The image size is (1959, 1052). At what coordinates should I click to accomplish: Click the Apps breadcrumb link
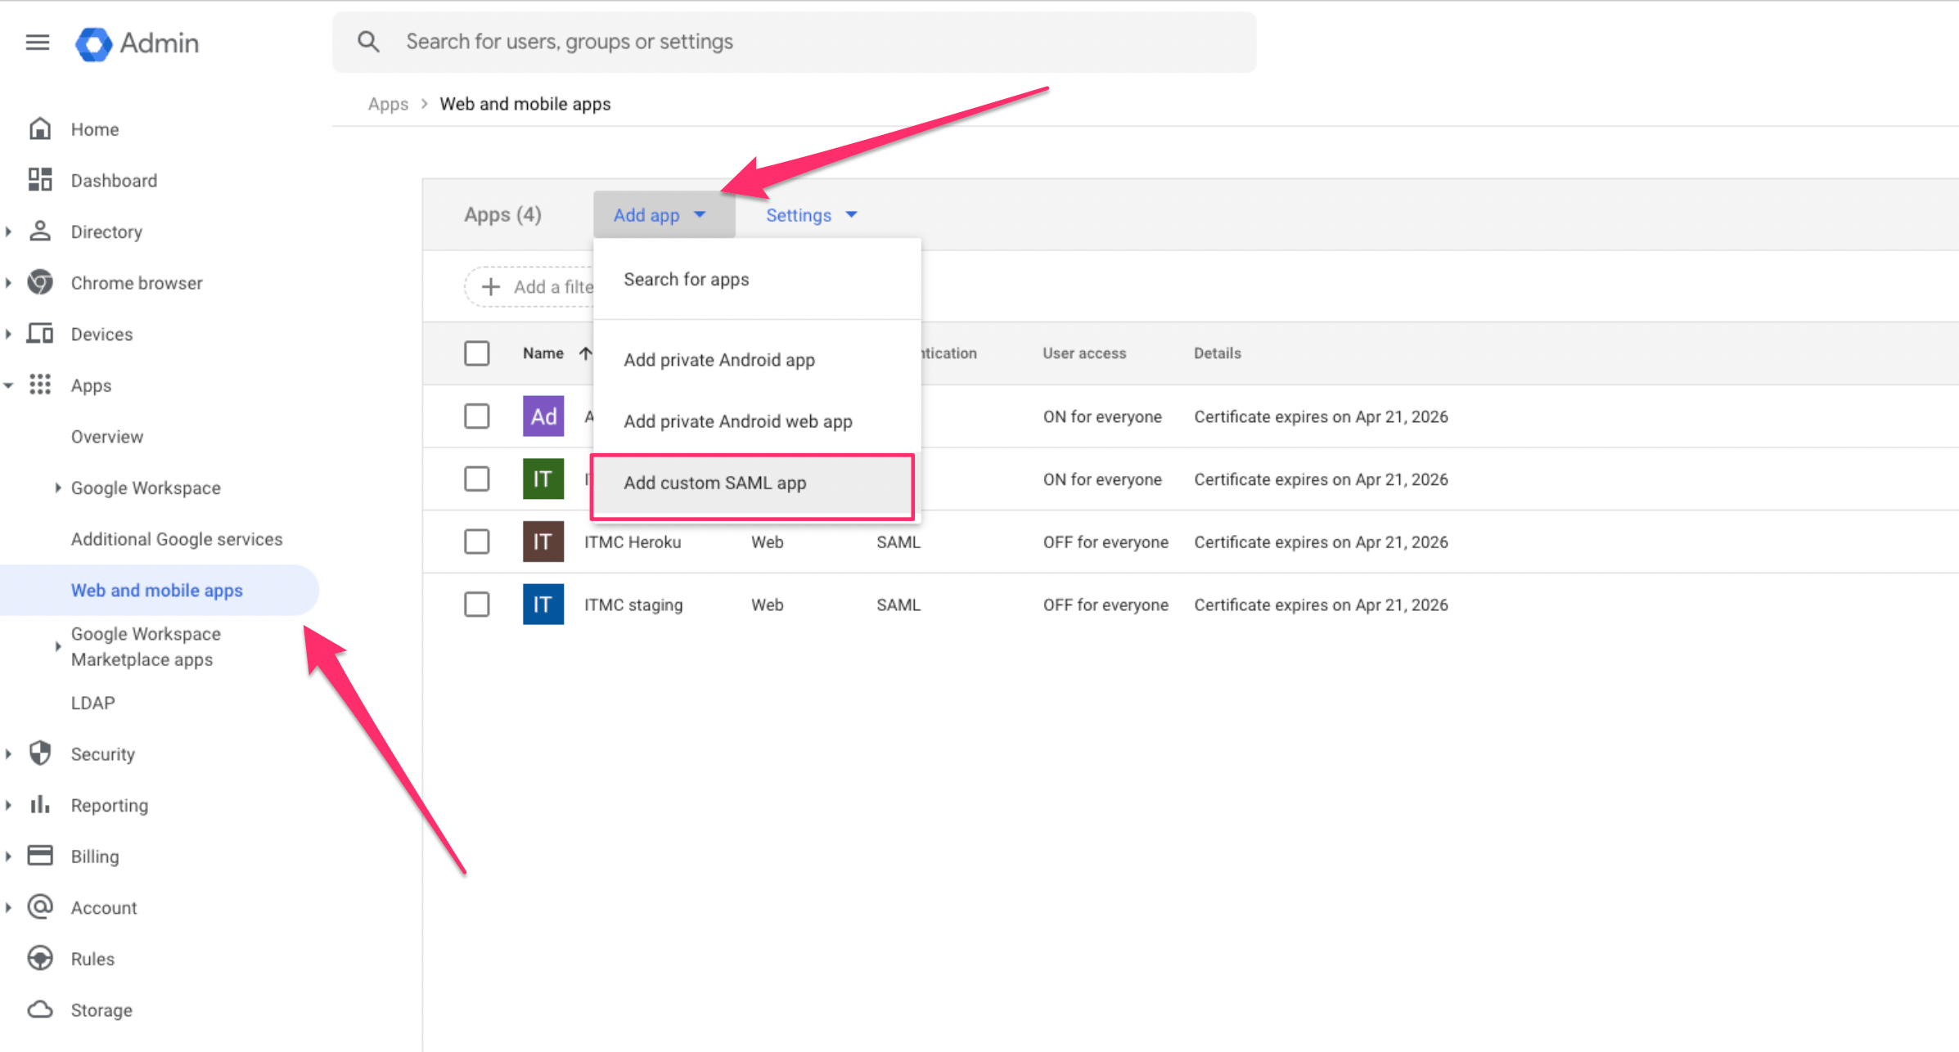click(388, 104)
